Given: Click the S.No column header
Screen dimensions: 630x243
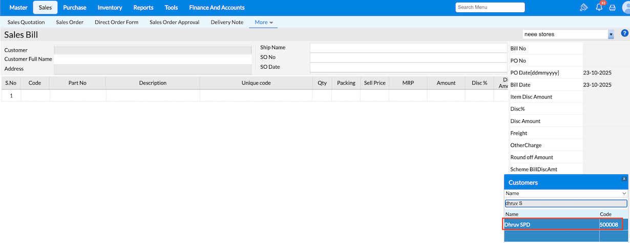Looking at the screenshot, I should coord(11,83).
